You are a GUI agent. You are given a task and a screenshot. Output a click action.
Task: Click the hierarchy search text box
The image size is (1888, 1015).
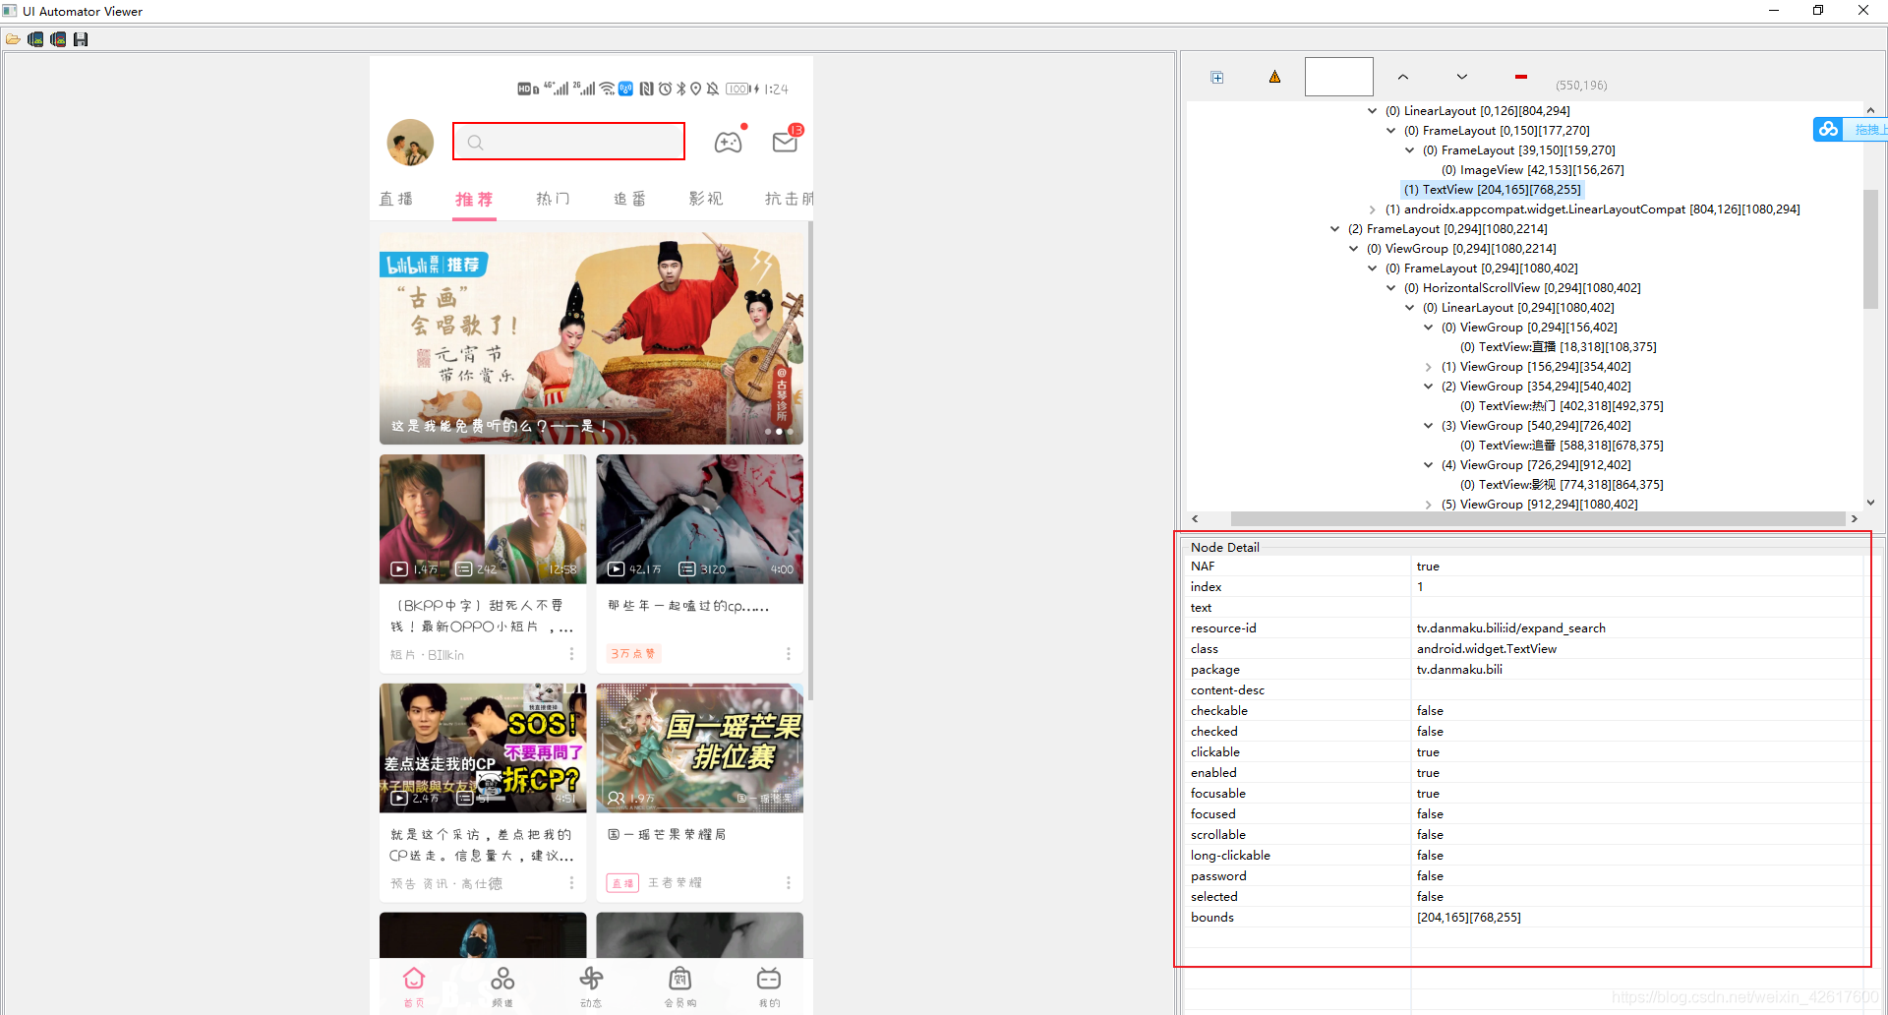(x=1338, y=77)
